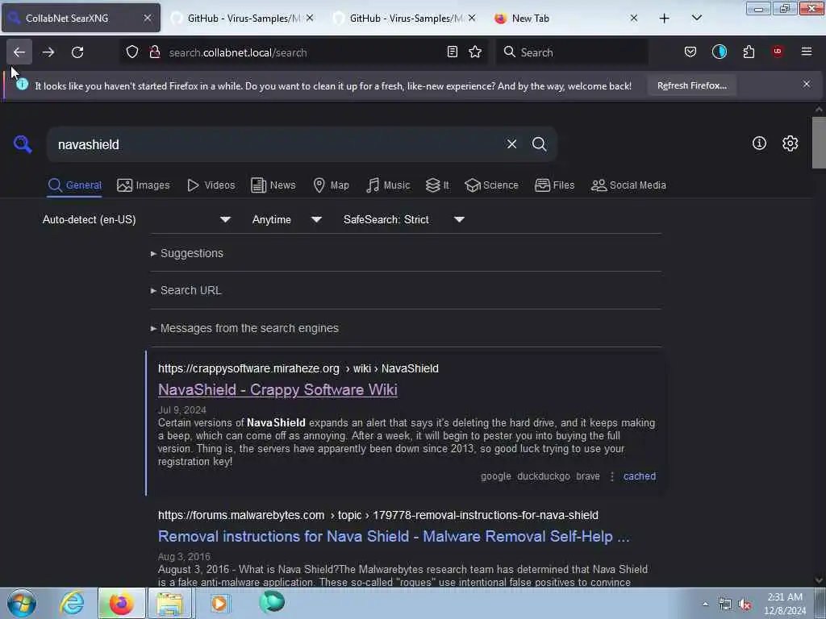This screenshot has width=826, height=619.
Task: Open Removal instructions for Nava Shield result
Action: tap(394, 536)
